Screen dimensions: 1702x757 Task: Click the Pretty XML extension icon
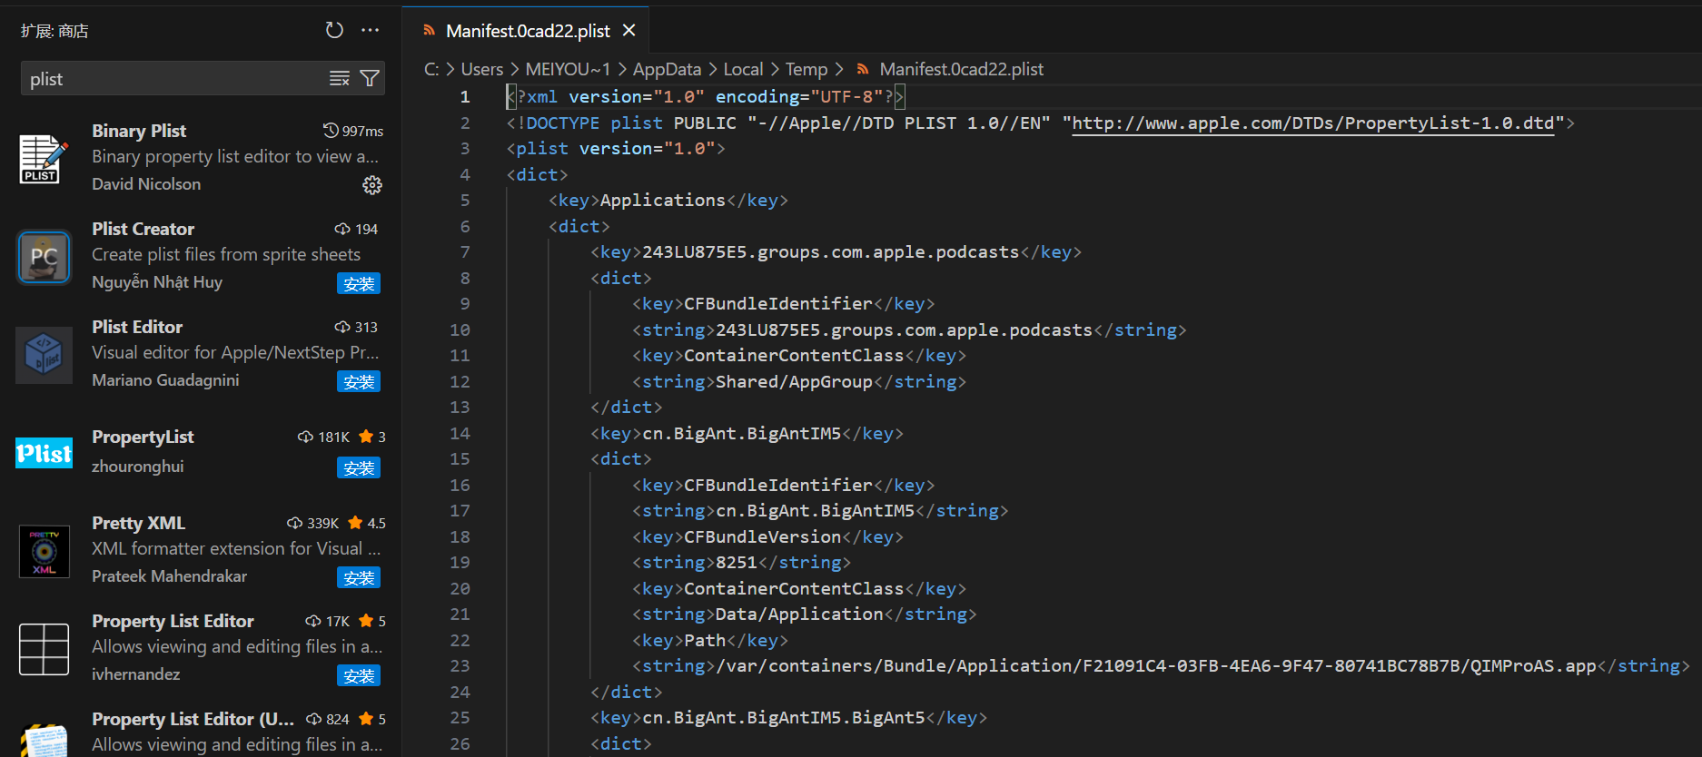[44, 551]
